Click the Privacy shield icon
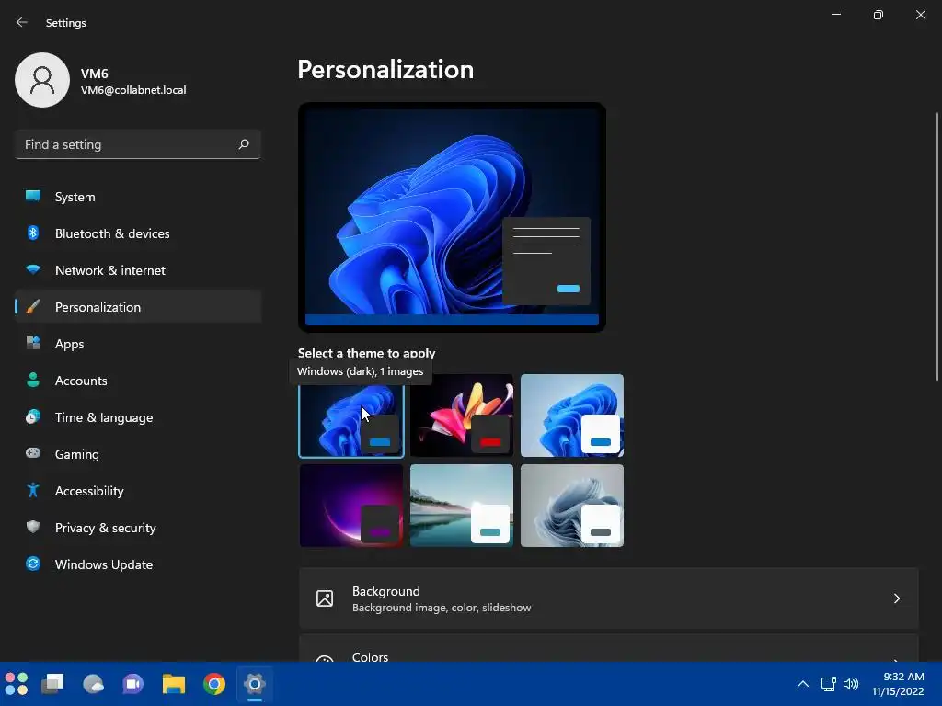Image resolution: width=942 pixels, height=706 pixels. 33,527
